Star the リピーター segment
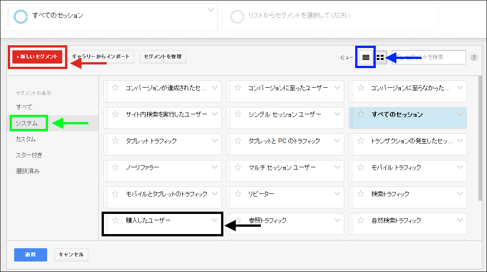 tap(238, 194)
